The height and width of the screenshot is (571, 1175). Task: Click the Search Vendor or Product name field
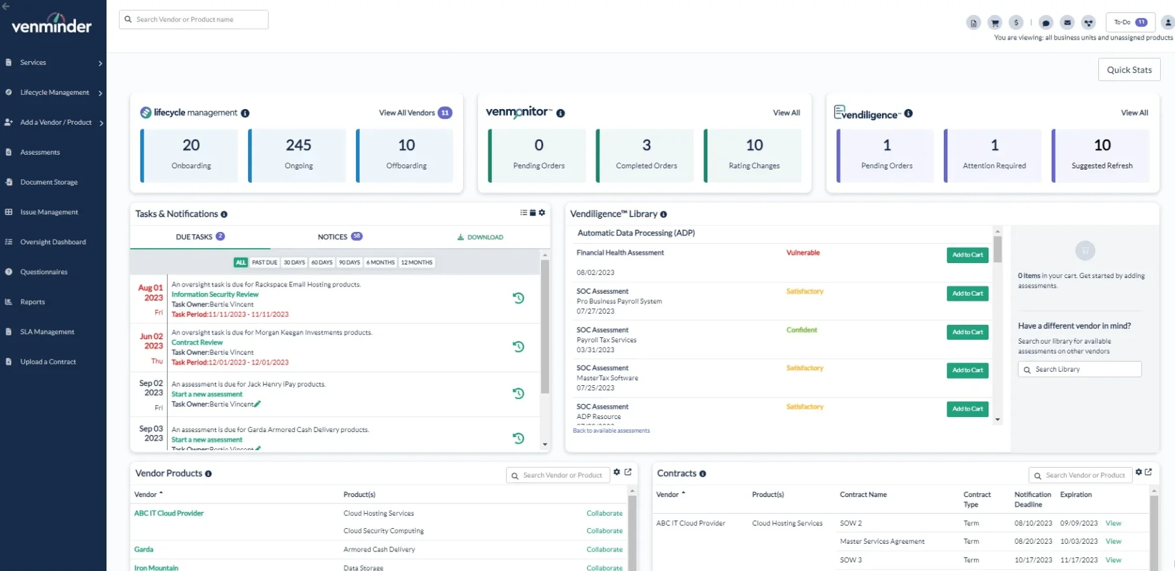point(194,19)
